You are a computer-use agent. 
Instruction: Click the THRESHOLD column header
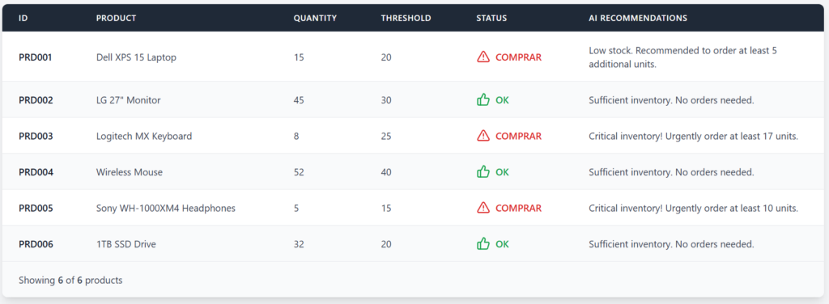pyautogui.click(x=406, y=18)
